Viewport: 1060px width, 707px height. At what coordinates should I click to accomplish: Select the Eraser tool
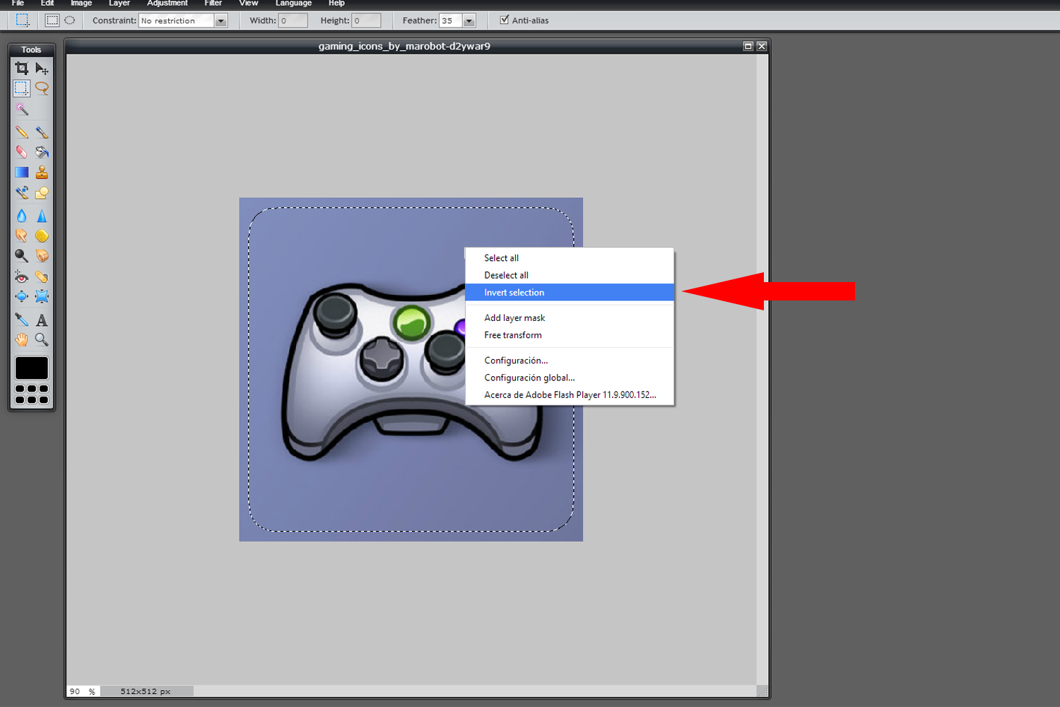(22, 152)
